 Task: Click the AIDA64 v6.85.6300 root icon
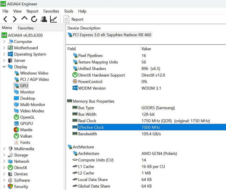4,35
